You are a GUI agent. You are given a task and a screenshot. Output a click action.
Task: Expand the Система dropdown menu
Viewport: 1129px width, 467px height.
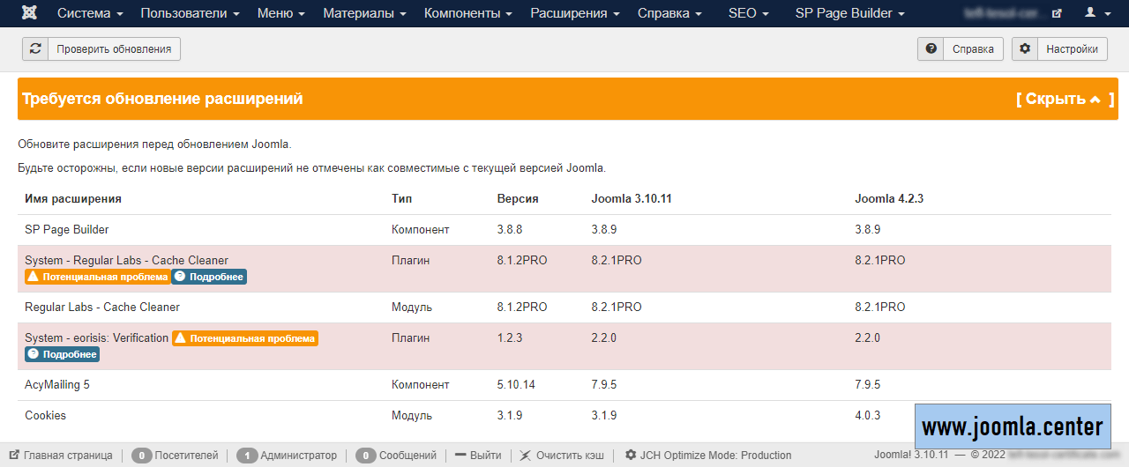coord(90,13)
